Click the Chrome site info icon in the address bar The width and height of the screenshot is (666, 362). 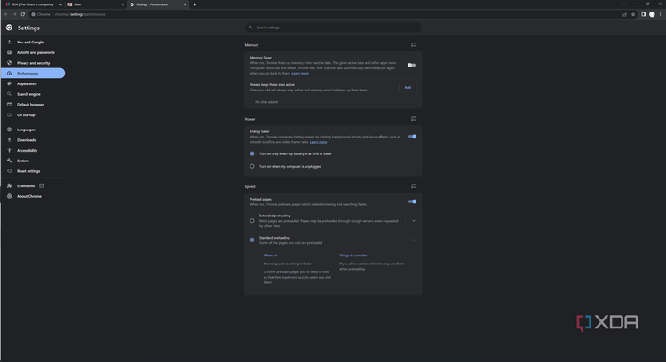tap(33, 14)
